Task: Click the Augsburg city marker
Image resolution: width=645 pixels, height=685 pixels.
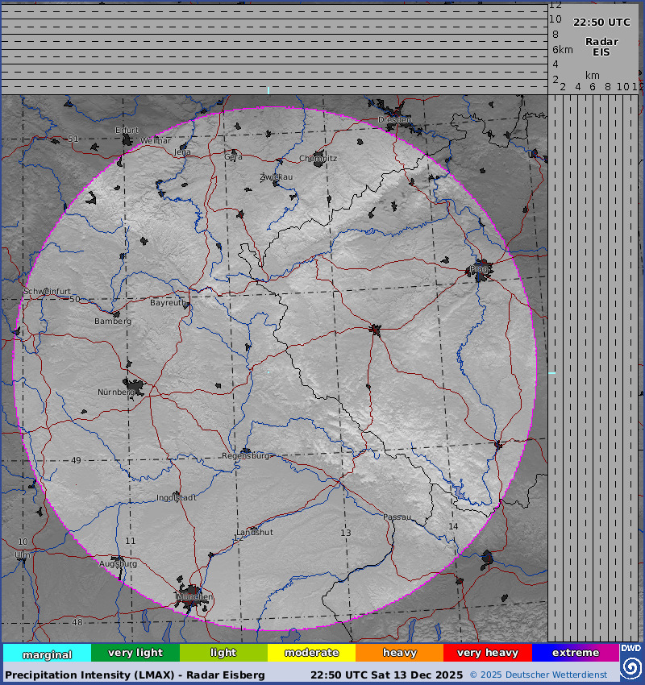Action: pyautogui.click(x=119, y=561)
